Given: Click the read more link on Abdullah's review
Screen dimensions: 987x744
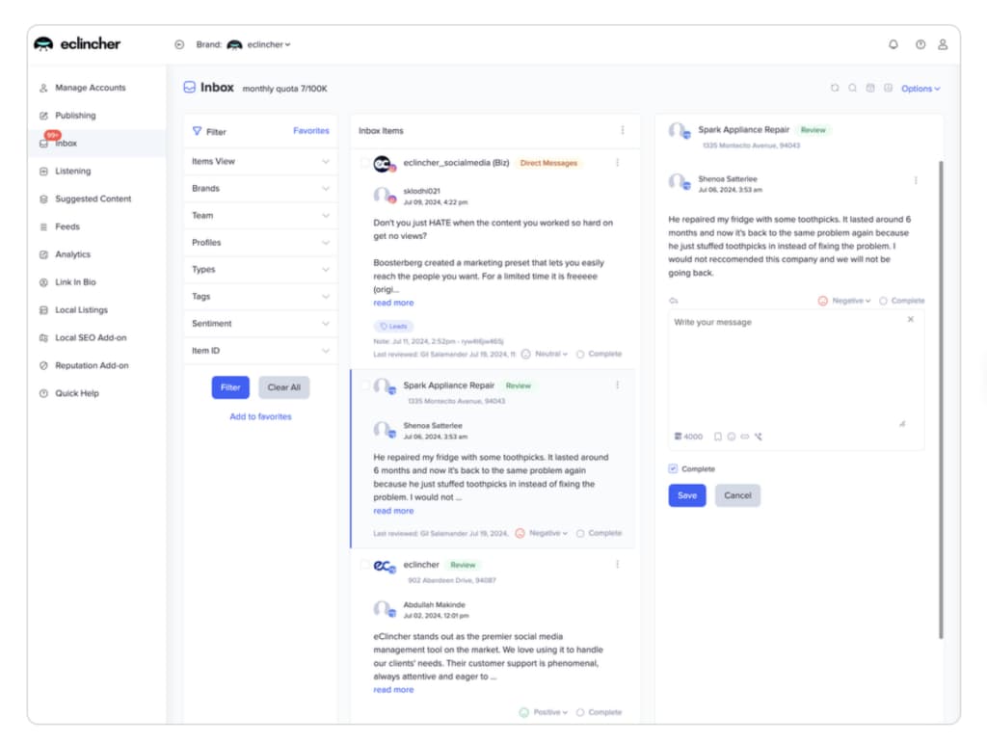Looking at the screenshot, I should [392, 689].
